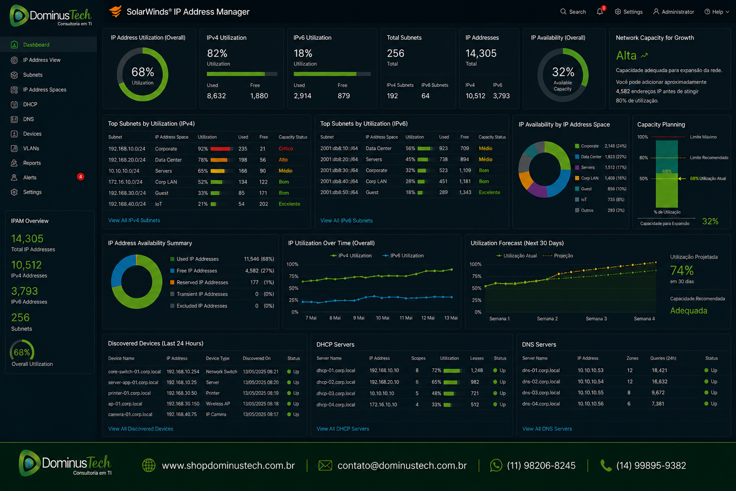Click View All IPv6 Subnets link
Viewport: 736px width, 491px height.
coord(346,221)
